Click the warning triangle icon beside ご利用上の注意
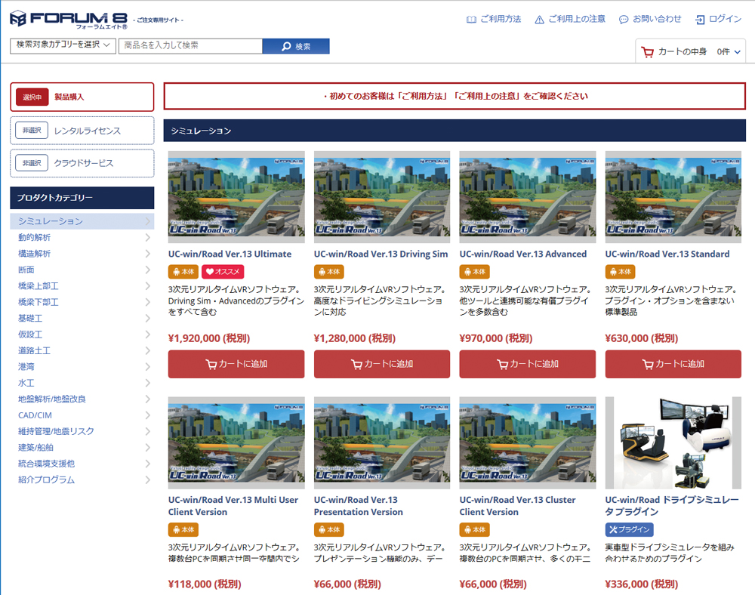The image size is (755, 595). click(x=539, y=20)
